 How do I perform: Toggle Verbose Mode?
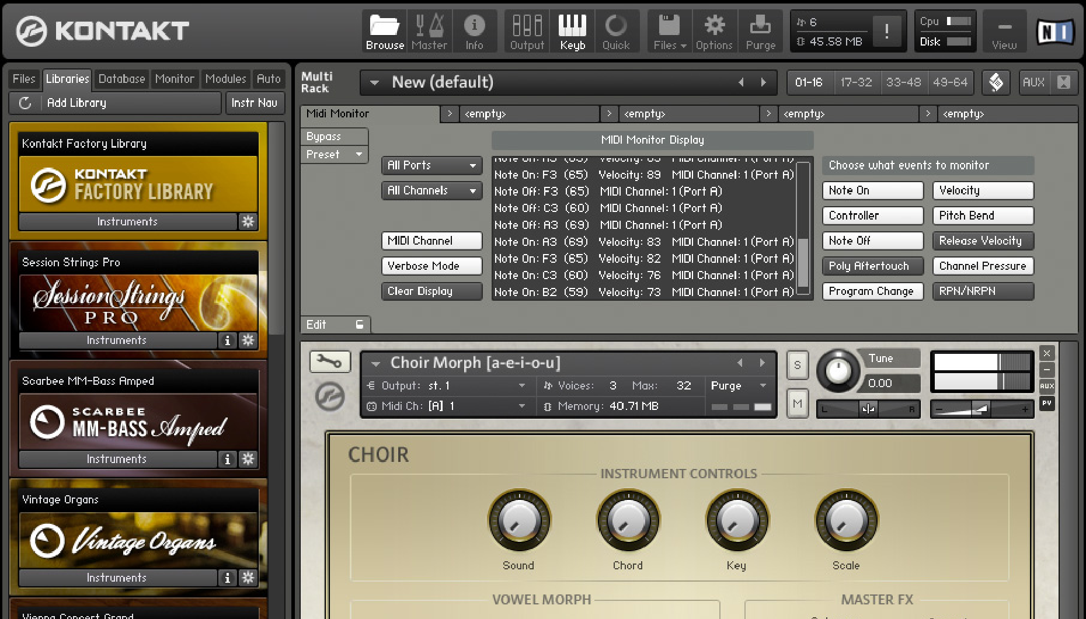click(431, 266)
